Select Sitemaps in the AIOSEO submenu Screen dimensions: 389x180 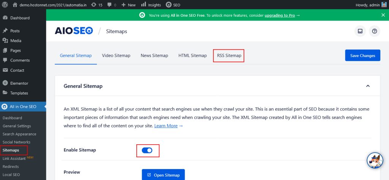coord(11,150)
